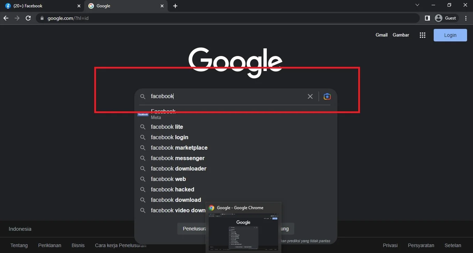
Task: Open the Periklanan footer link
Action: tap(50, 245)
